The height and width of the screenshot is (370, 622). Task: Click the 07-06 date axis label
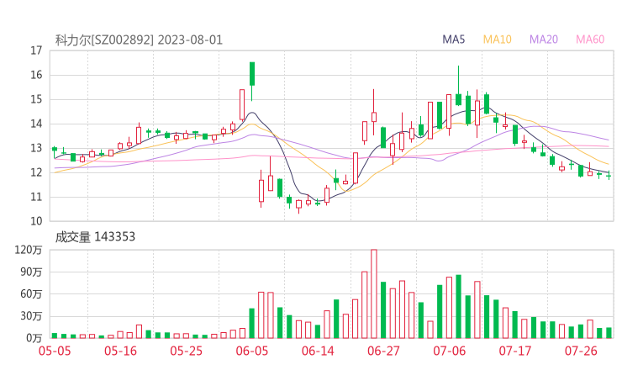[449, 351]
